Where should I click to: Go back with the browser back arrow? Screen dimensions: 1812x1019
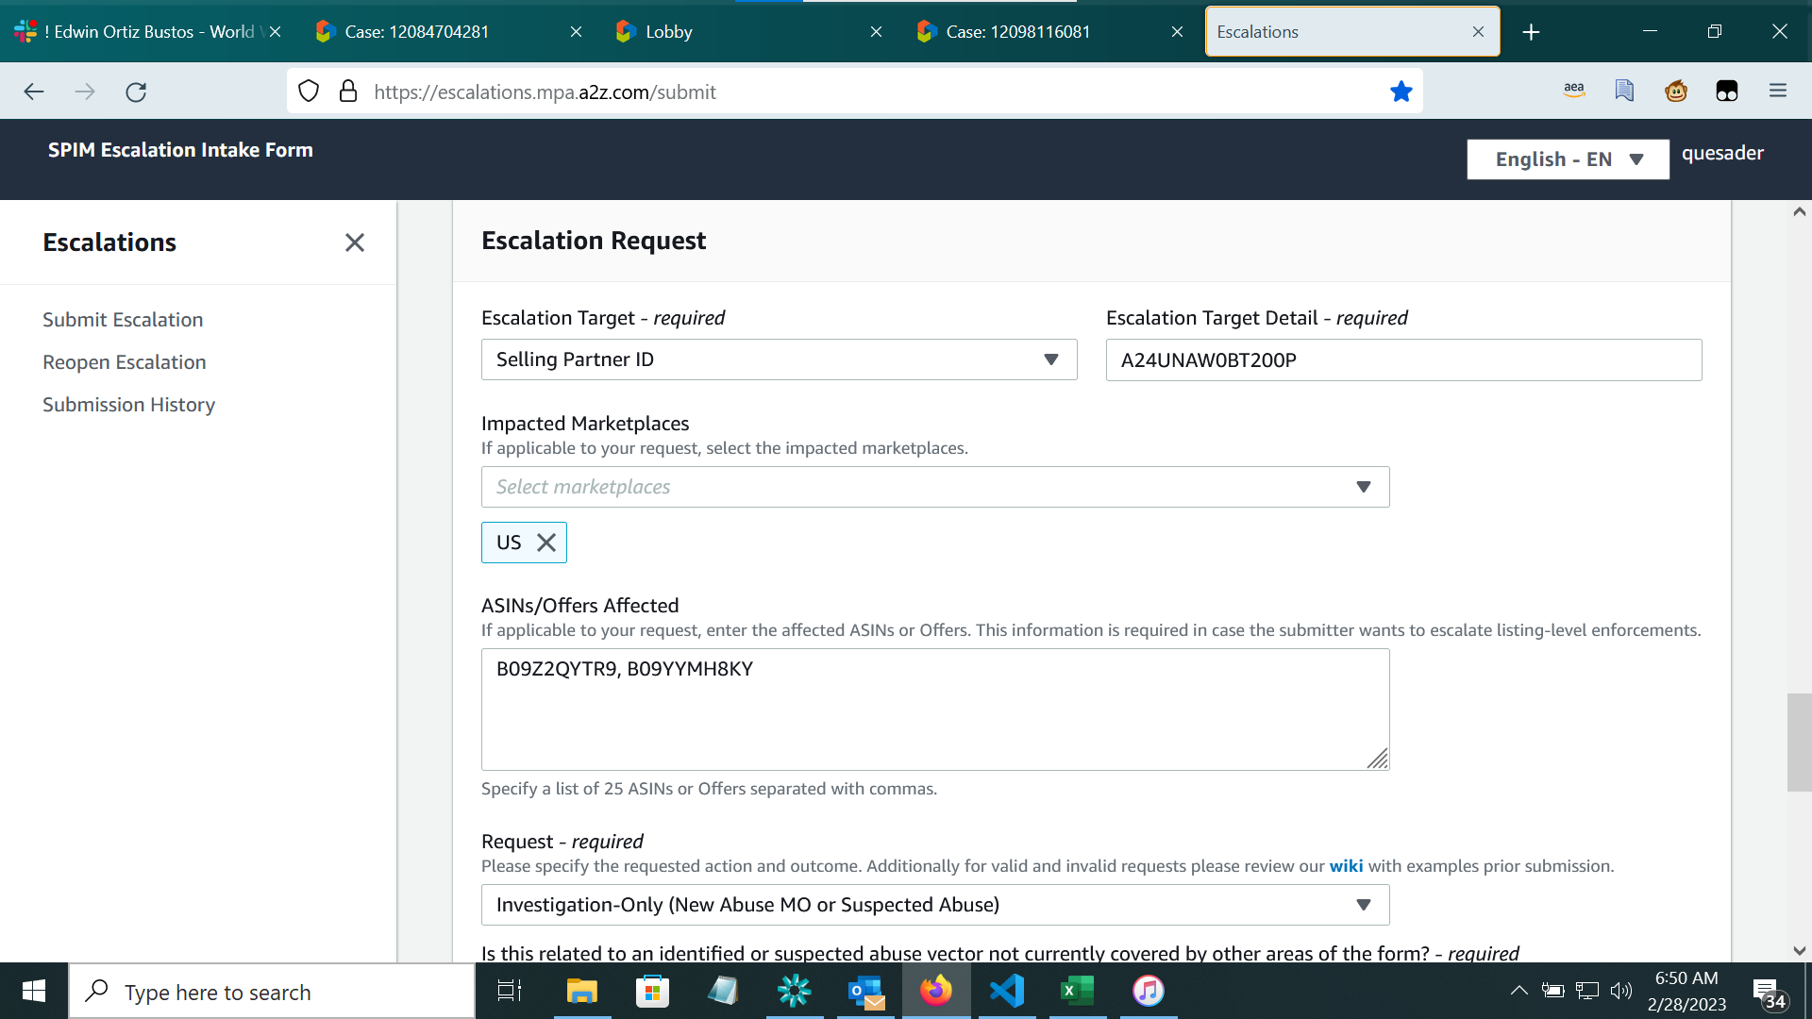(34, 92)
